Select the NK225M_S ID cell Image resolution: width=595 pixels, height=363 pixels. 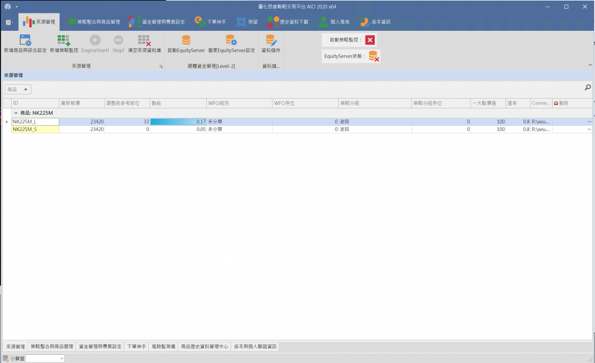click(35, 130)
